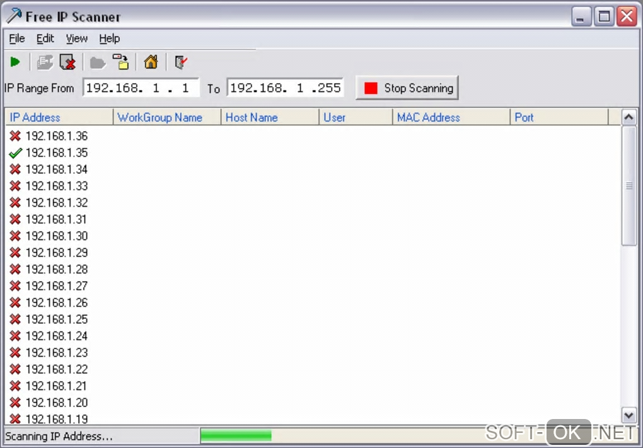Click the green check icon beside 192.168.1.35
Viewport: 643px width, 448px height.
click(x=15, y=153)
